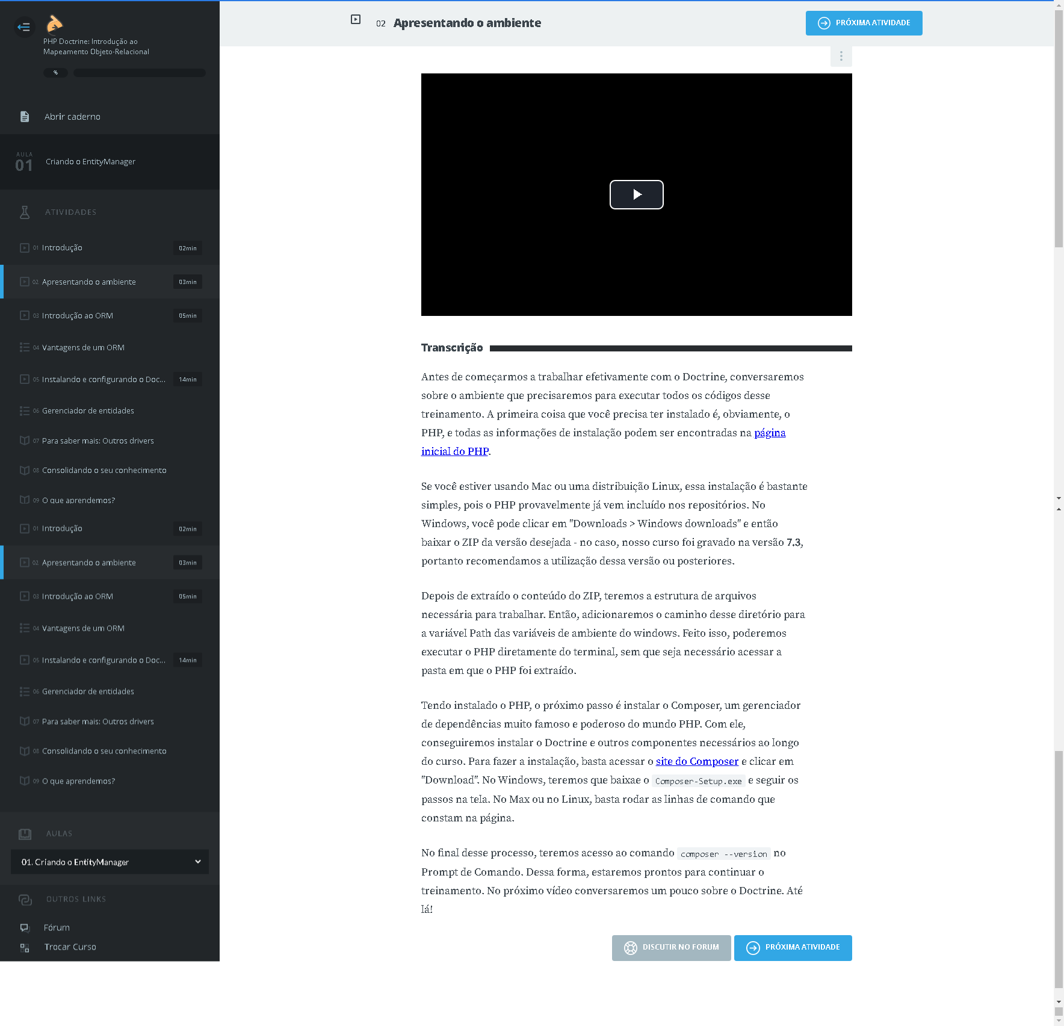
Task: Select Vantagens de um ORM activity
Action: (83, 348)
